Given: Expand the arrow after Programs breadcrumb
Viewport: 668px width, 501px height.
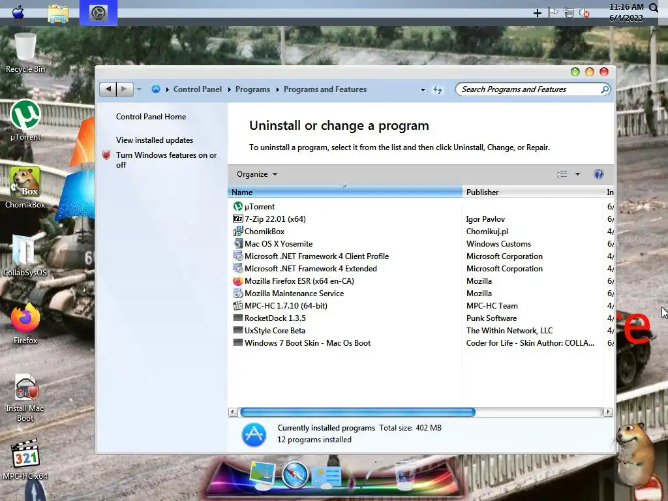Looking at the screenshot, I should click(x=277, y=89).
